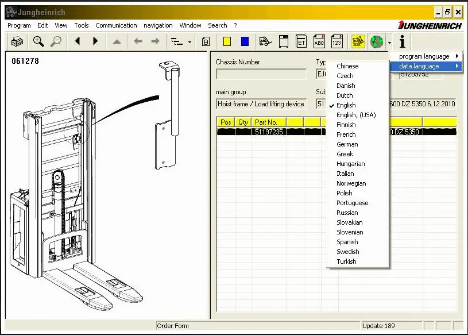Open the Communication menu
This screenshot has height=335, width=468.
(x=116, y=25)
